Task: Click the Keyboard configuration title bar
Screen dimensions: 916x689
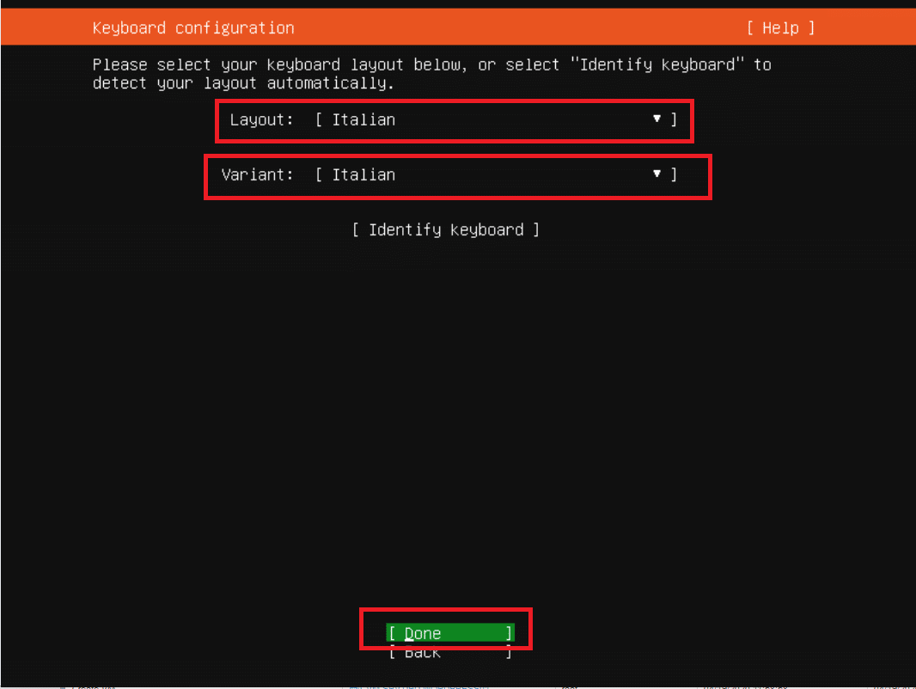Action: (193, 28)
